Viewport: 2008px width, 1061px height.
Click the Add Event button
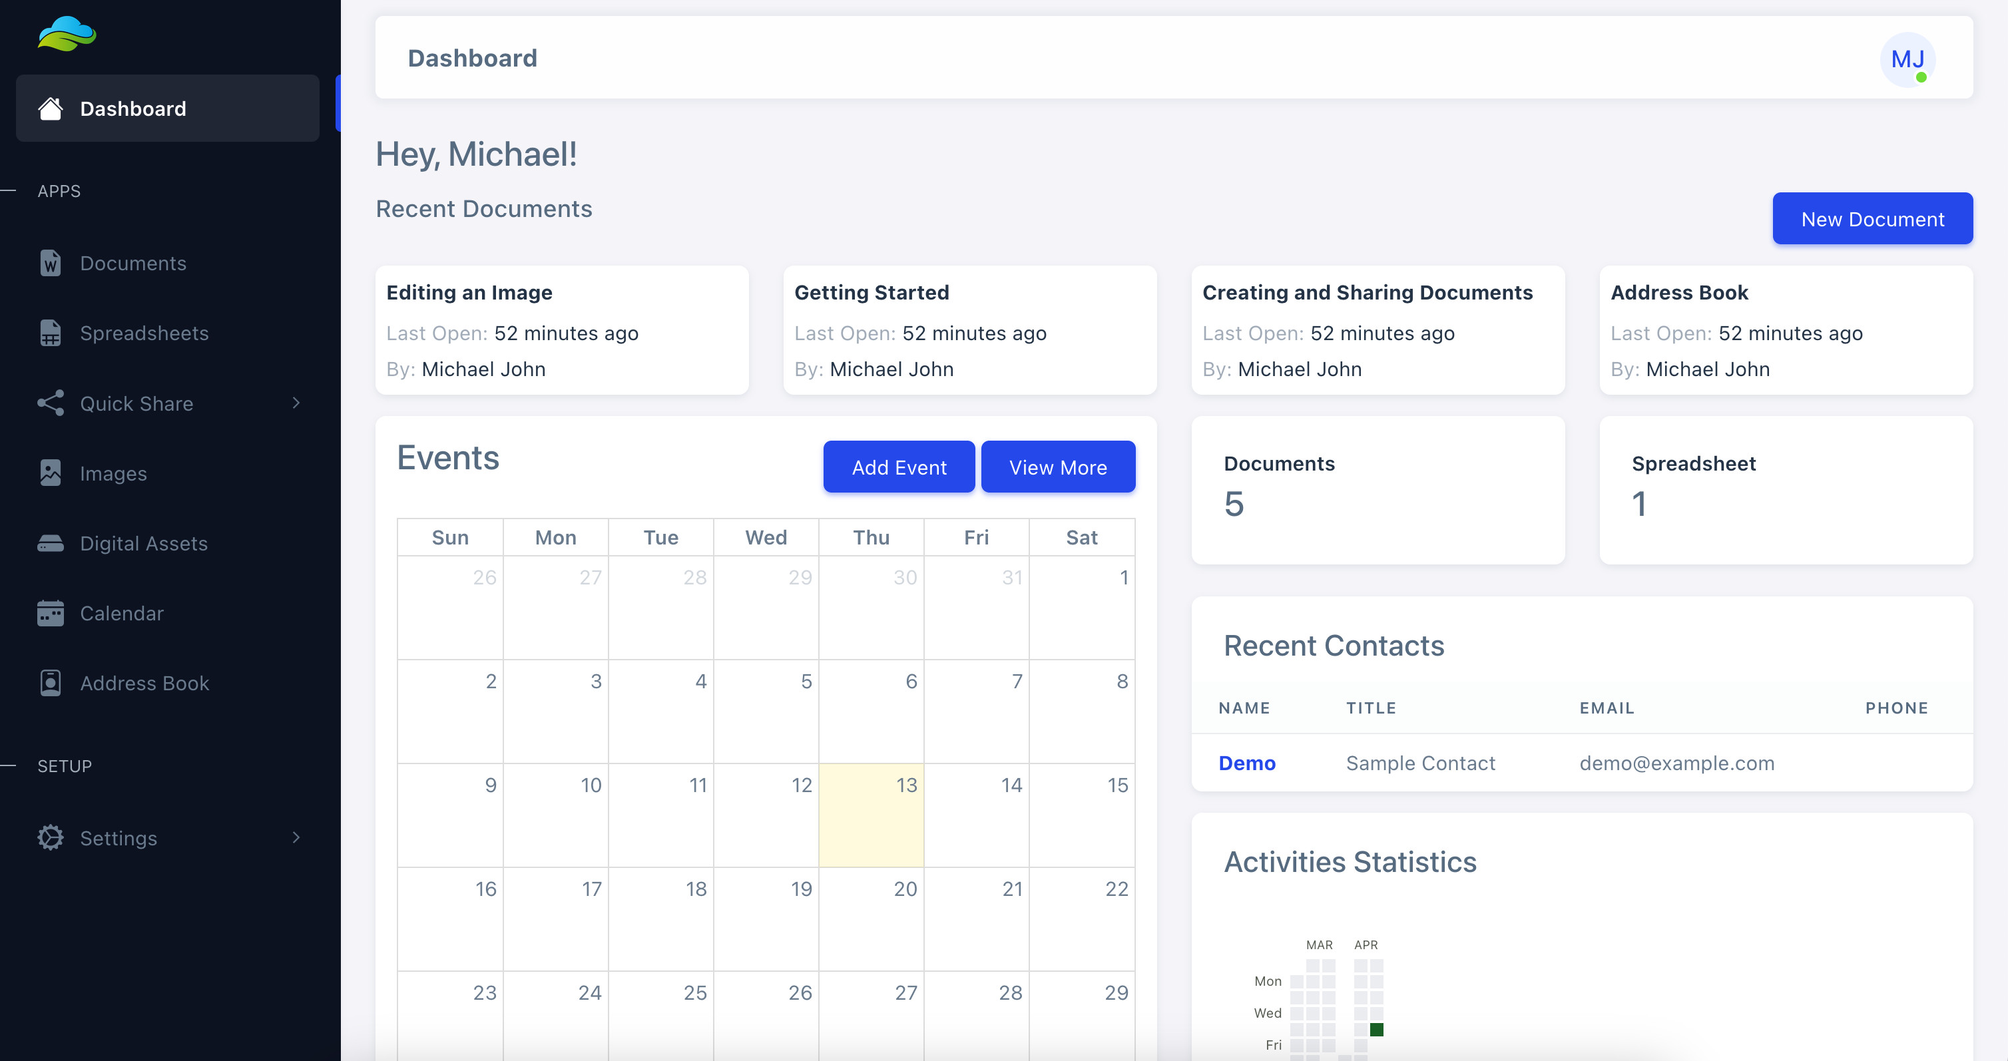tap(898, 467)
